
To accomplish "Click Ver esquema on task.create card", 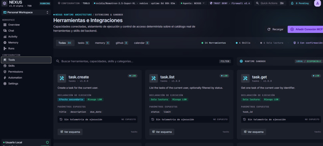I will pos(70,132).
